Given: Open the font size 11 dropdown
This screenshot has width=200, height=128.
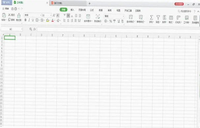Looking at the screenshot, I should 51,16.
